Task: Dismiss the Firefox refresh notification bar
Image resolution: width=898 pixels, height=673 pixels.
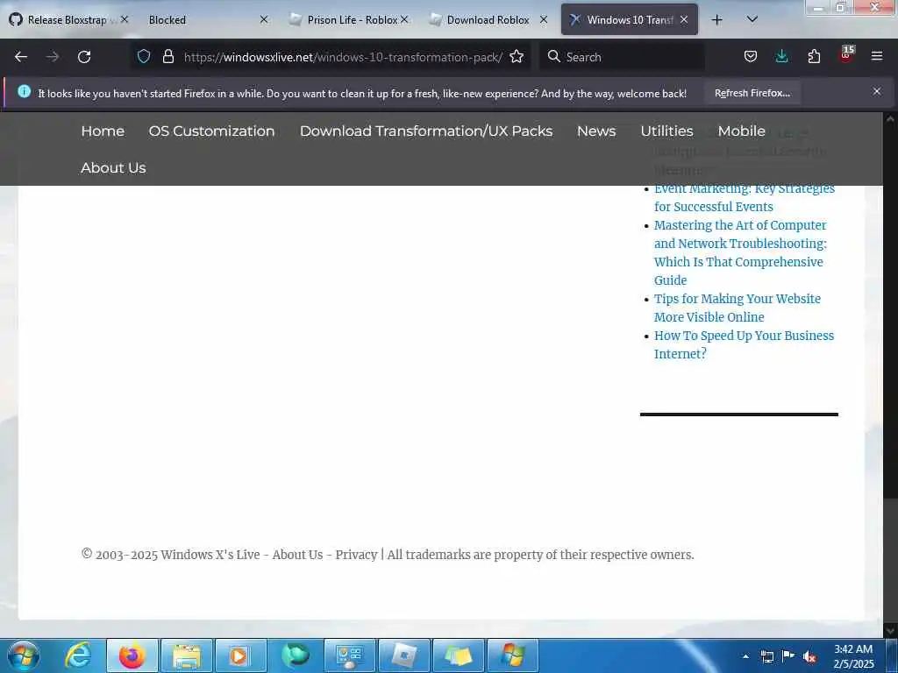Action: [x=877, y=91]
